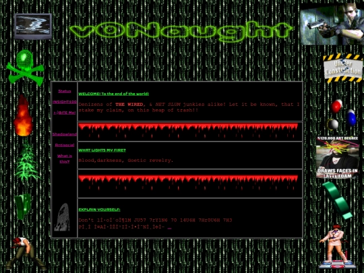Click the blood drip banner above Explain Yourself
364x273 pixels.
tap(188, 183)
